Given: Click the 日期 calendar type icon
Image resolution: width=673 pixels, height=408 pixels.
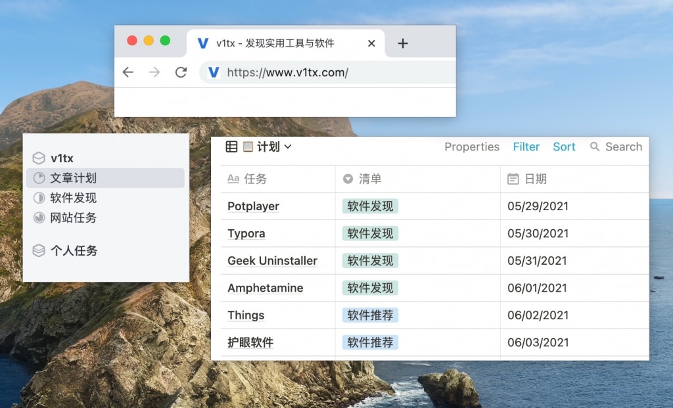Looking at the screenshot, I should click(x=513, y=179).
